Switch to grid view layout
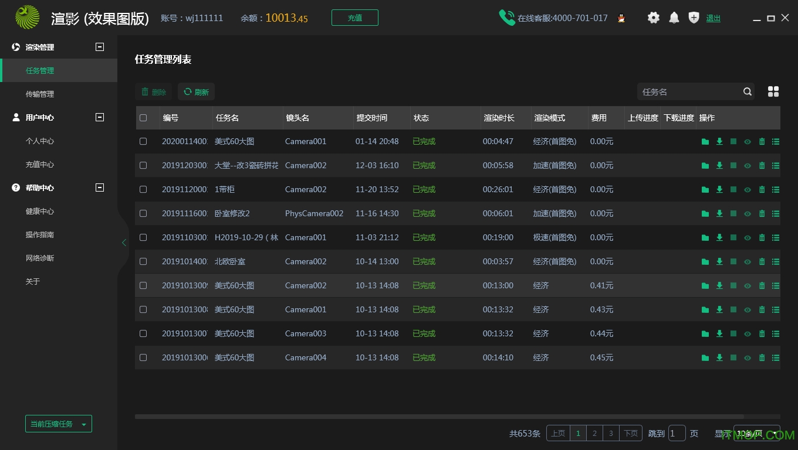This screenshot has height=450, width=798. tap(773, 91)
